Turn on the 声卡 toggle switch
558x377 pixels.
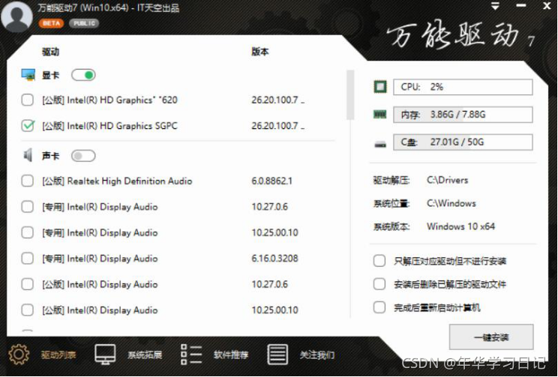coord(83,156)
